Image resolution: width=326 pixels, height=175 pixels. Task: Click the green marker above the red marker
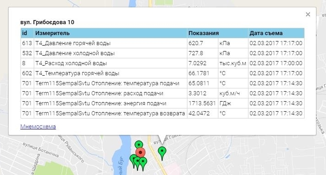[139, 144]
